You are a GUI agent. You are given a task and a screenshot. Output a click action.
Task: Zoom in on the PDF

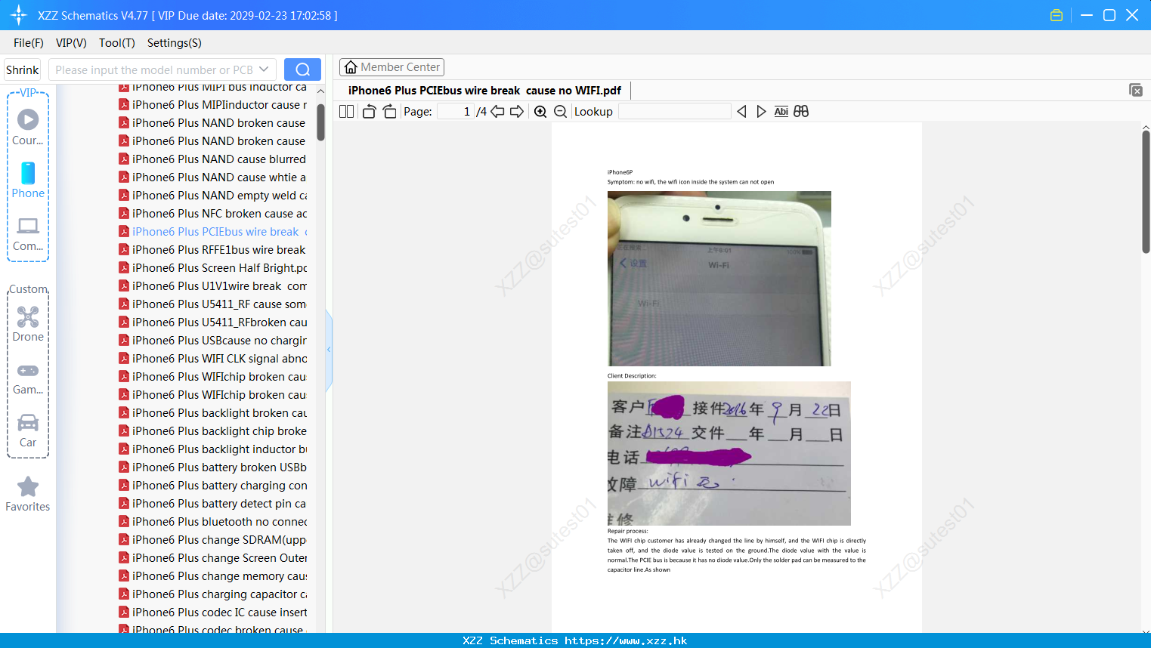540,112
